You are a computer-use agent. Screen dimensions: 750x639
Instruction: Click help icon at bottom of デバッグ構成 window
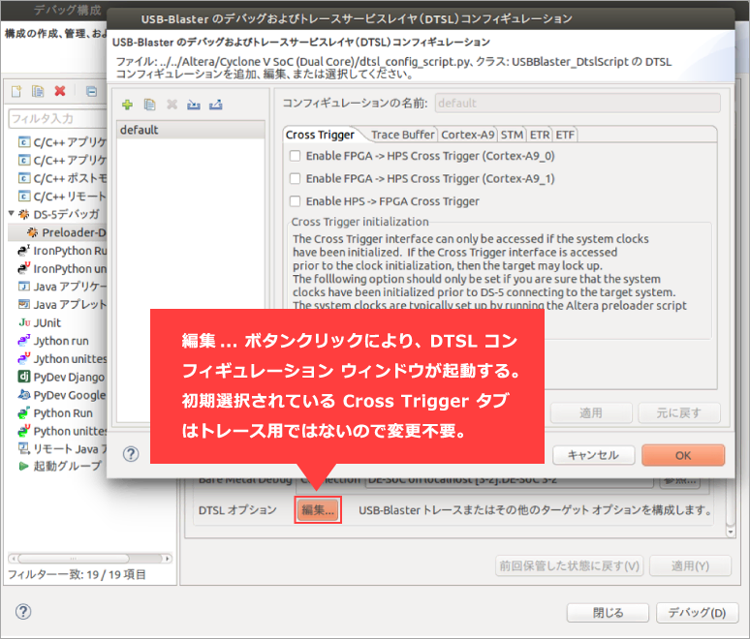click(x=23, y=611)
